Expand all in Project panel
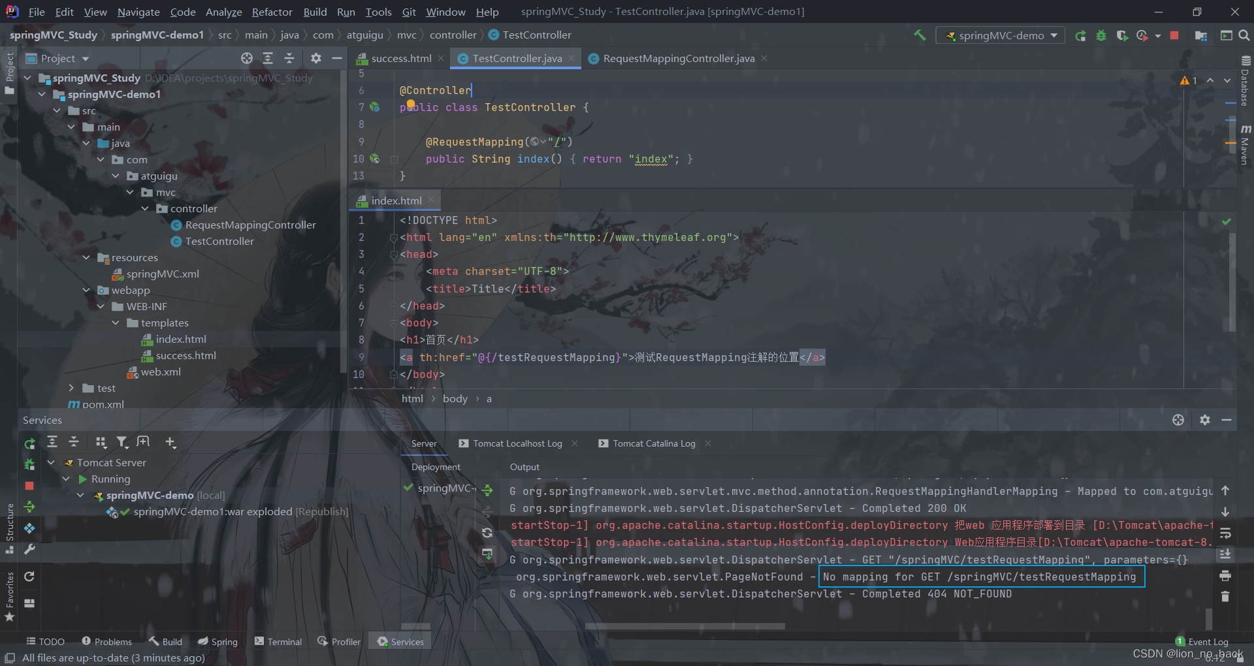 coord(268,58)
